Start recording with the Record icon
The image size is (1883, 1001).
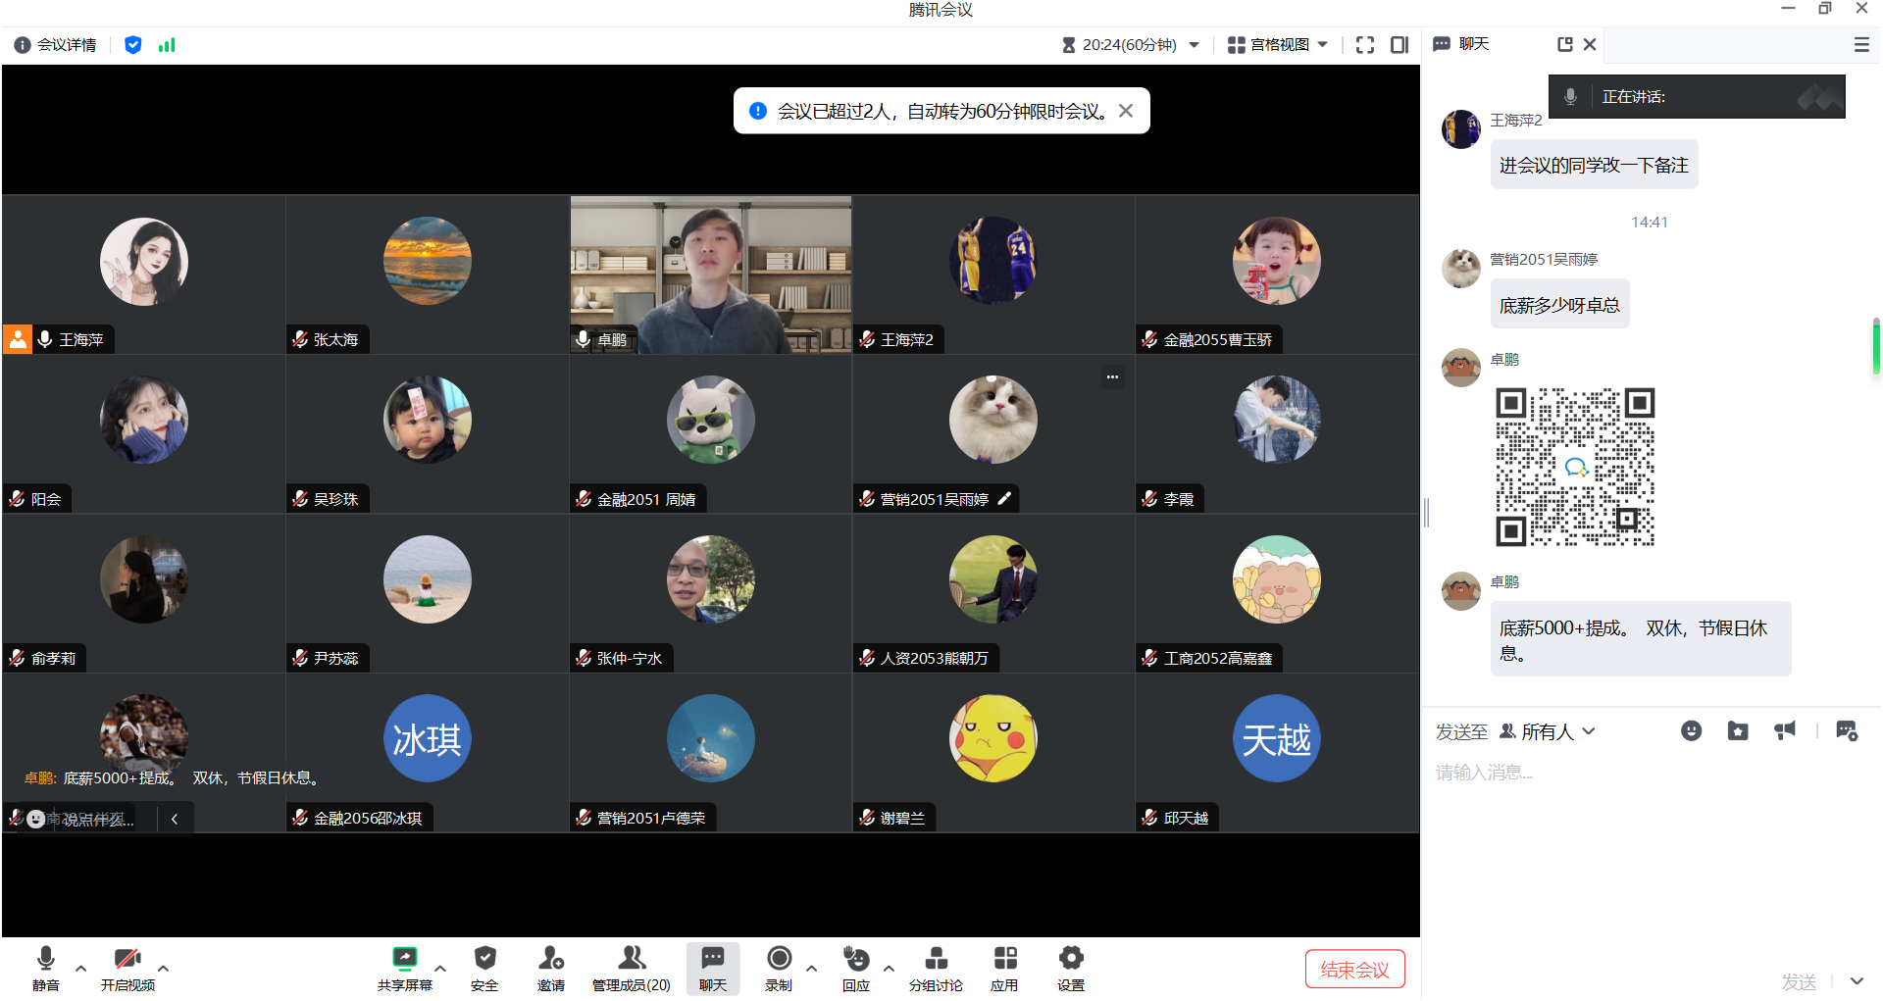click(779, 966)
